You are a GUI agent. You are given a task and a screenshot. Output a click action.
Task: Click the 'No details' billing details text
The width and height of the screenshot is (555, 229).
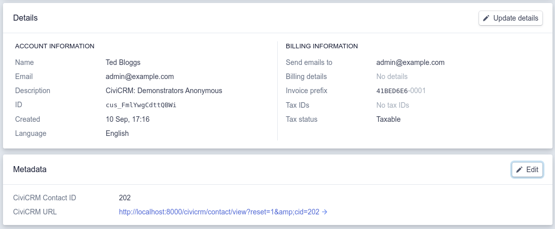[391, 77]
